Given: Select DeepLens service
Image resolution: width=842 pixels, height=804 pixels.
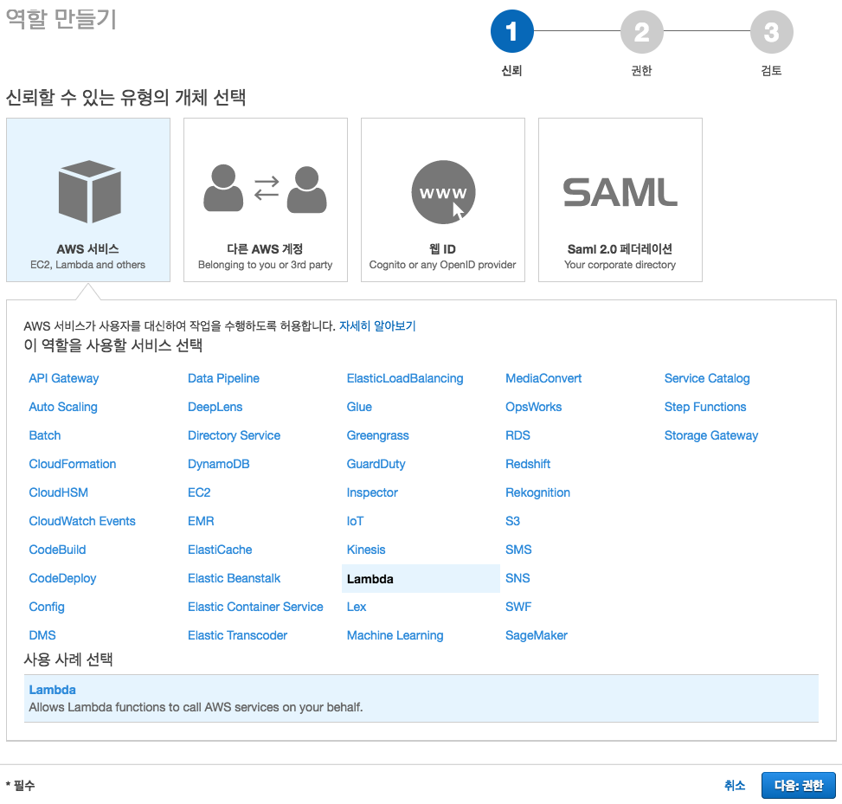Looking at the screenshot, I should click(x=215, y=407).
